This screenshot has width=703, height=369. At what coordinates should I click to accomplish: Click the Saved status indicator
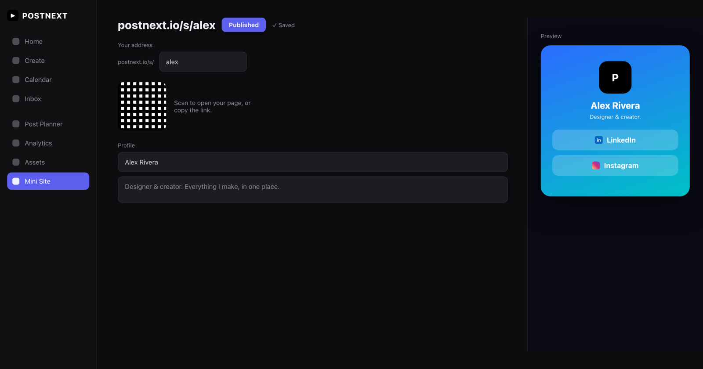(x=283, y=25)
